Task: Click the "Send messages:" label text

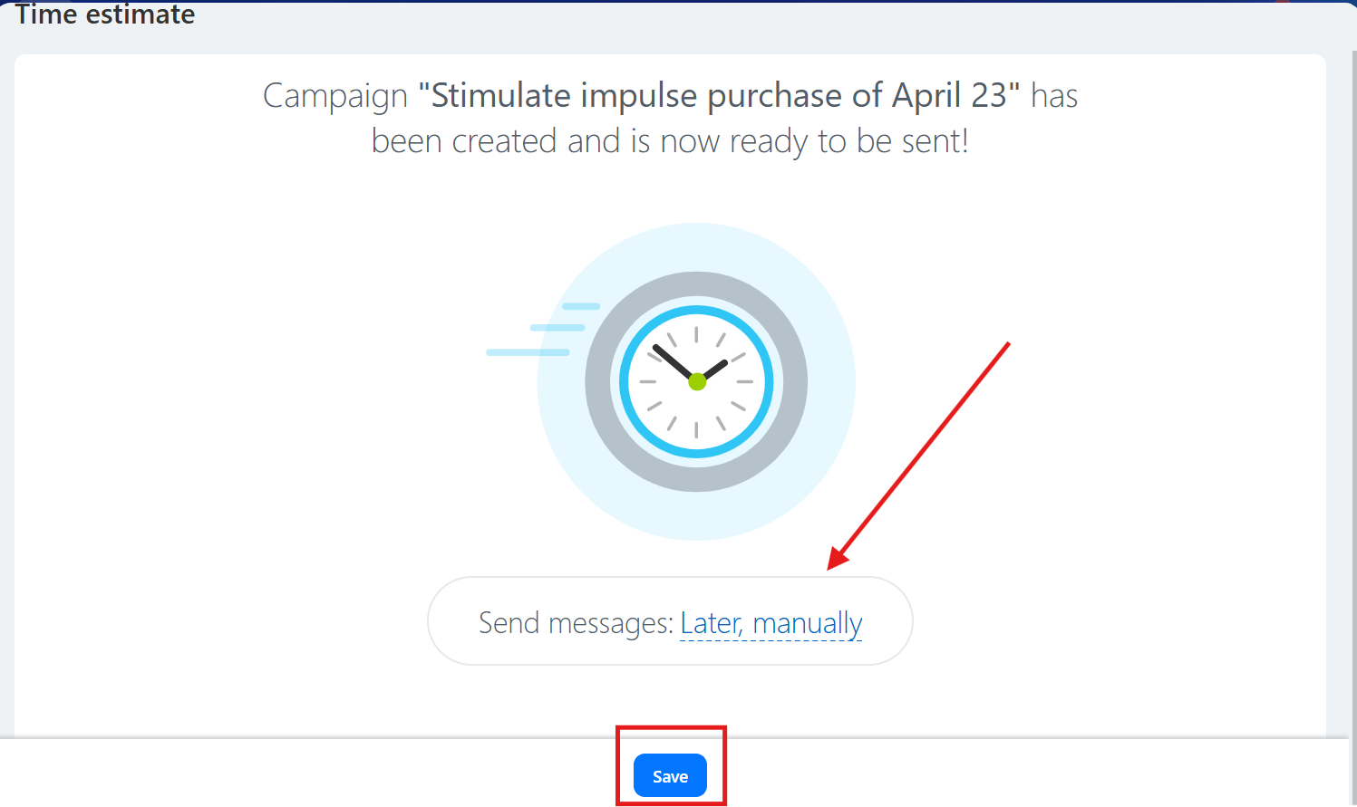Action: pos(576,623)
